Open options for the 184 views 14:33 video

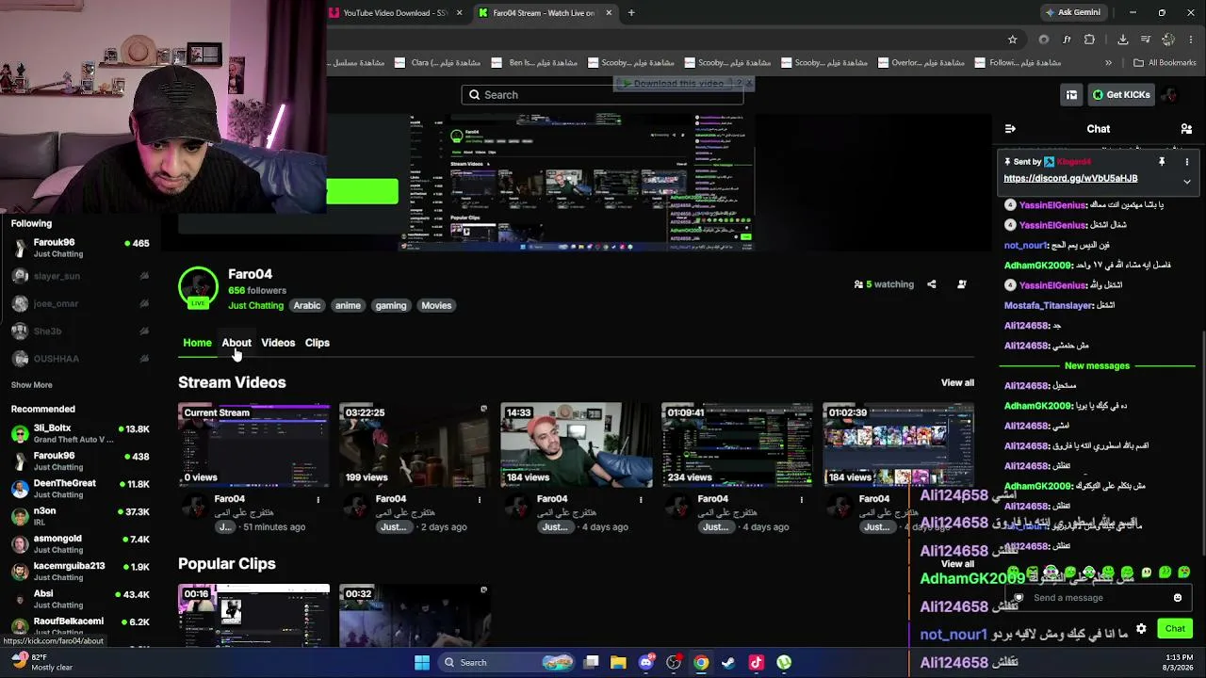tap(640, 499)
